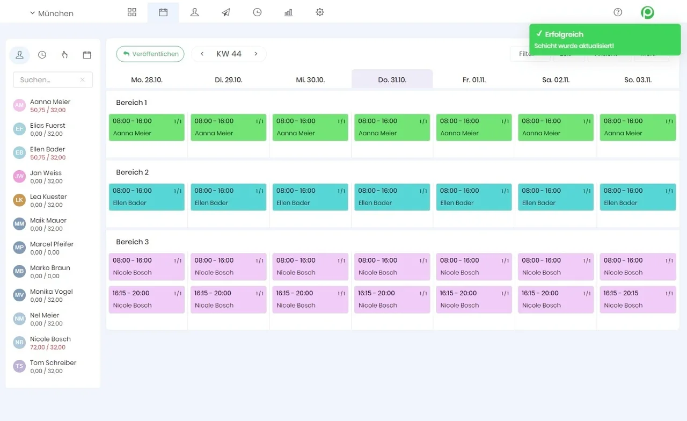
Task: Switch sidebar to the clock view
Action: (x=42, y=55)
